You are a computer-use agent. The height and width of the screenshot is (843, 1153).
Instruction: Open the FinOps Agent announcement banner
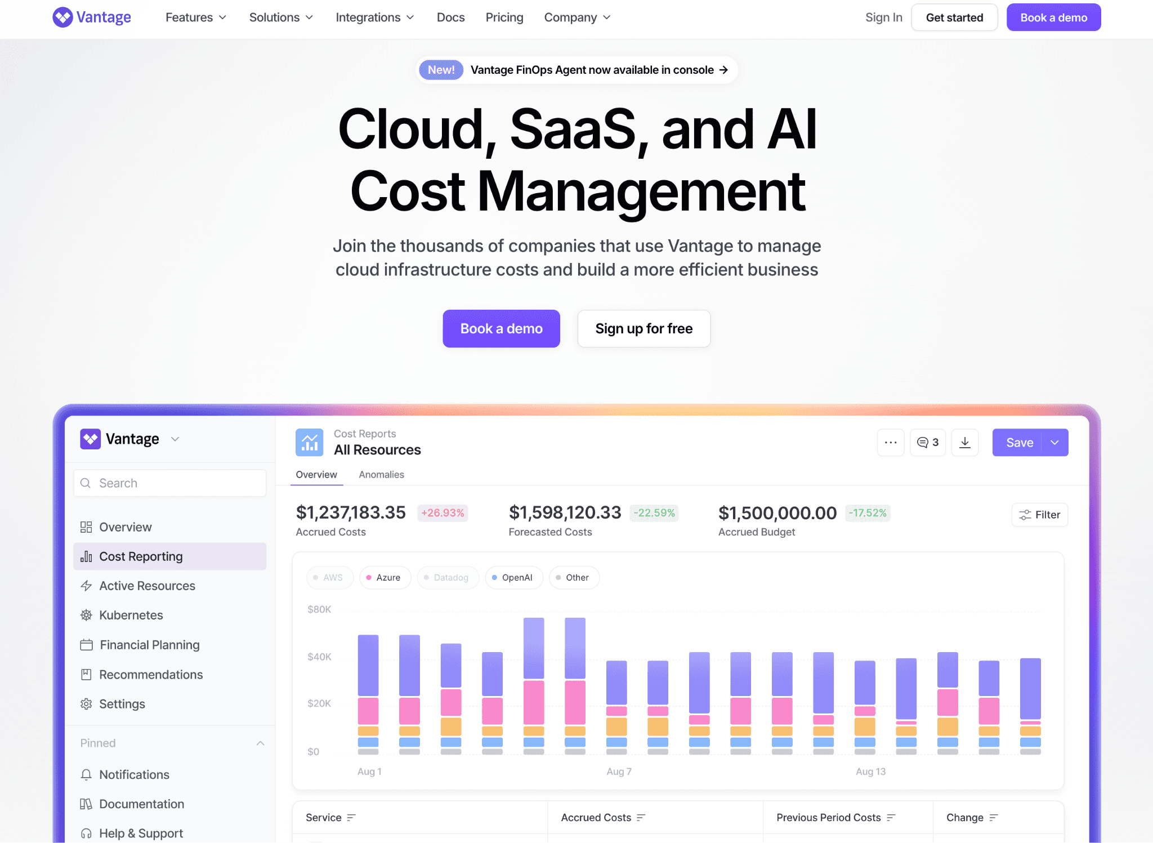tap(576, 70)
